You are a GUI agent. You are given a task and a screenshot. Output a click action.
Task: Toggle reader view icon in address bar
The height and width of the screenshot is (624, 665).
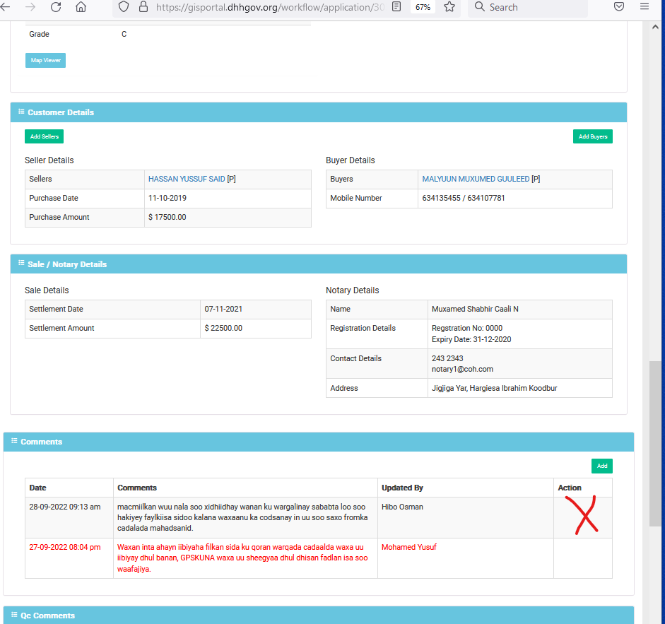coord(396,7)
